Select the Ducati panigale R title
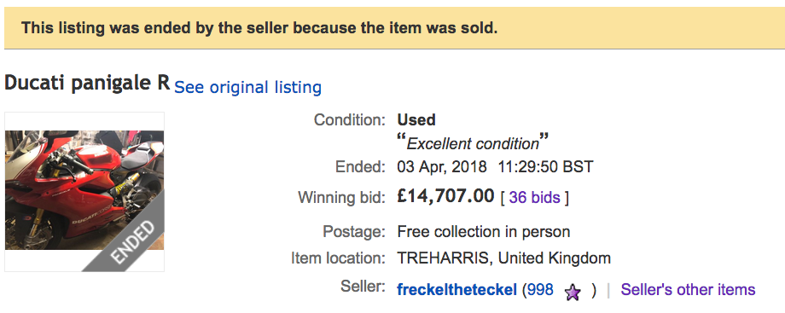 pos(87,83)
